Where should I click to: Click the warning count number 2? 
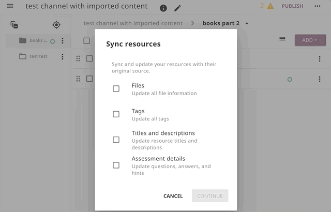pos(262,6)
